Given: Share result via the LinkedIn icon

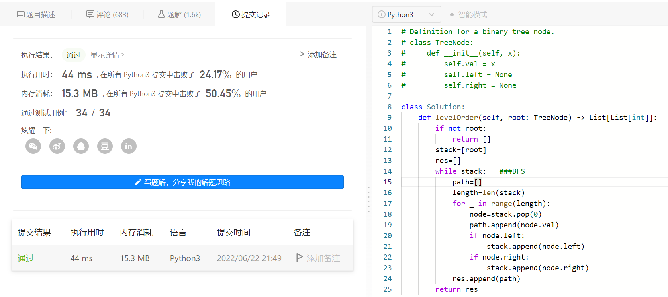Looking at the screenshot, I should [x=129, y=146].
